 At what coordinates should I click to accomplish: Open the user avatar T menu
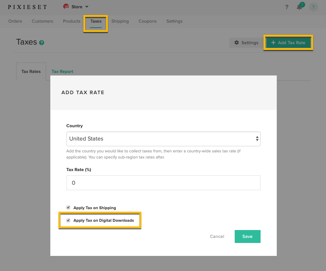point(313,7)
